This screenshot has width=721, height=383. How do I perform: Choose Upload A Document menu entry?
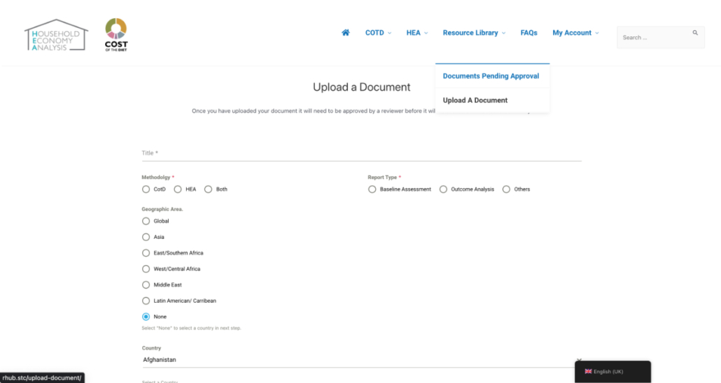coord(475,100)
